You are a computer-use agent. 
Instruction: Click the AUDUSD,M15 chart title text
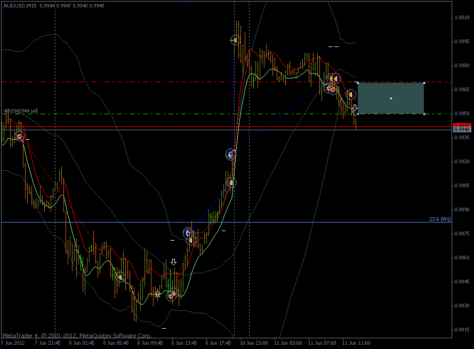tap(20, 5)
